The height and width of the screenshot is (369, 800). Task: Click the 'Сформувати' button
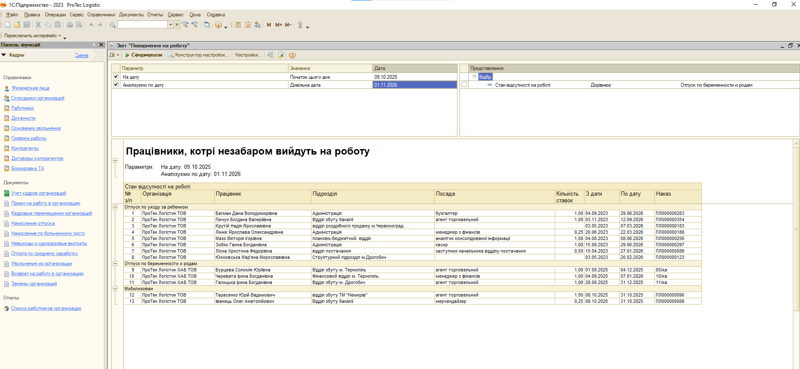(x=144, y=55)
